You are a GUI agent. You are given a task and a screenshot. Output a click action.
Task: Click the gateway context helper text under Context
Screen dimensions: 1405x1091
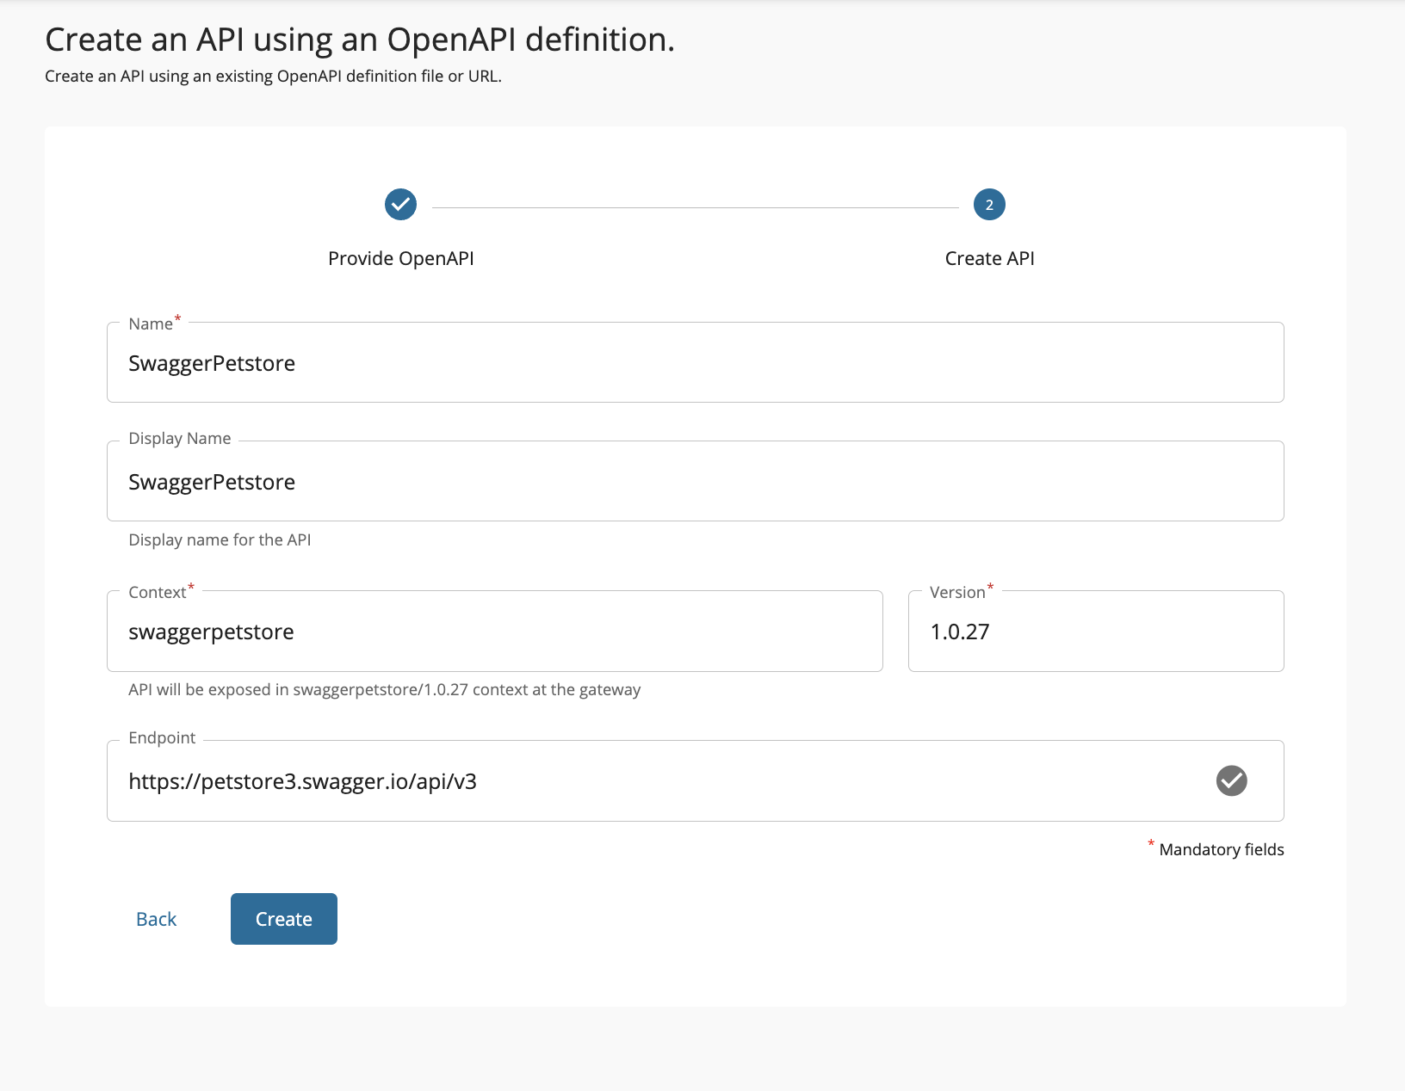click(384, 689)
